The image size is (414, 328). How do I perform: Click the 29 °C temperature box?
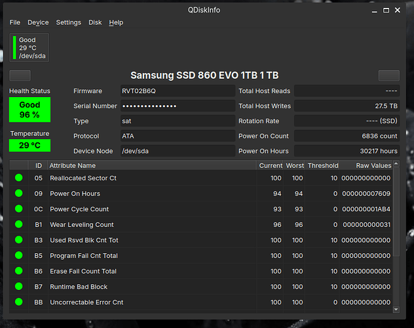click(x=30, y=146)
